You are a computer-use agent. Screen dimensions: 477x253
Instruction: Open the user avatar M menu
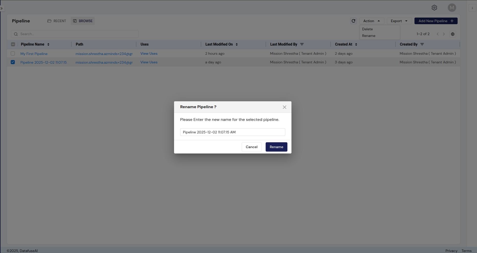pos(452,8)
